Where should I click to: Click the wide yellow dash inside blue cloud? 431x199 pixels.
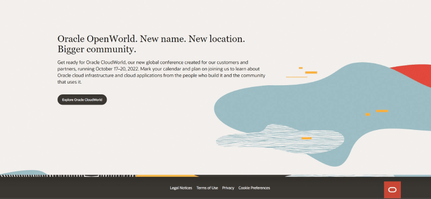coord(382,111)
